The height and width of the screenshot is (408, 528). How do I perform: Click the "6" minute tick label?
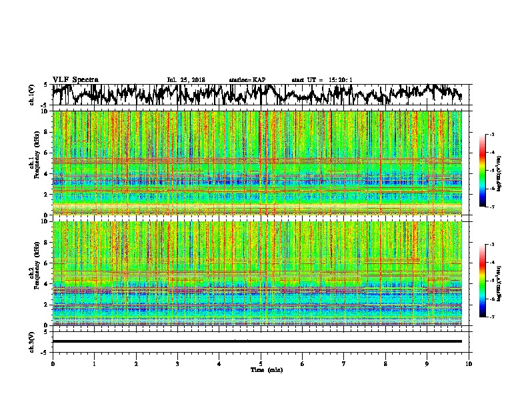click(x=303, y=363)
